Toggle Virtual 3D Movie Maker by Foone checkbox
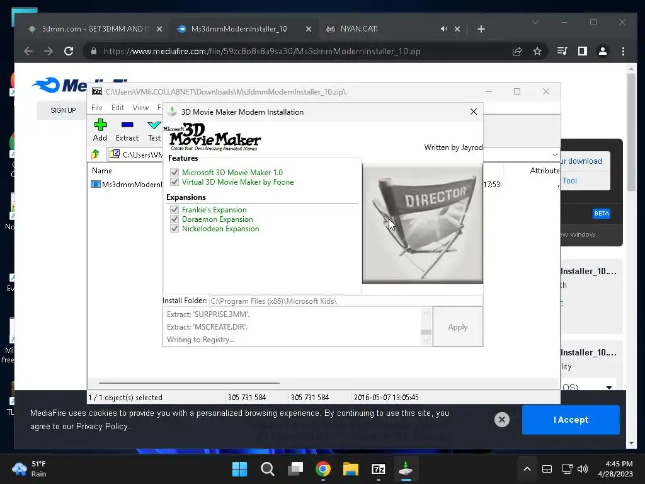Image resolution: width=645 pixels, height=484 pixels. point(174,182)
